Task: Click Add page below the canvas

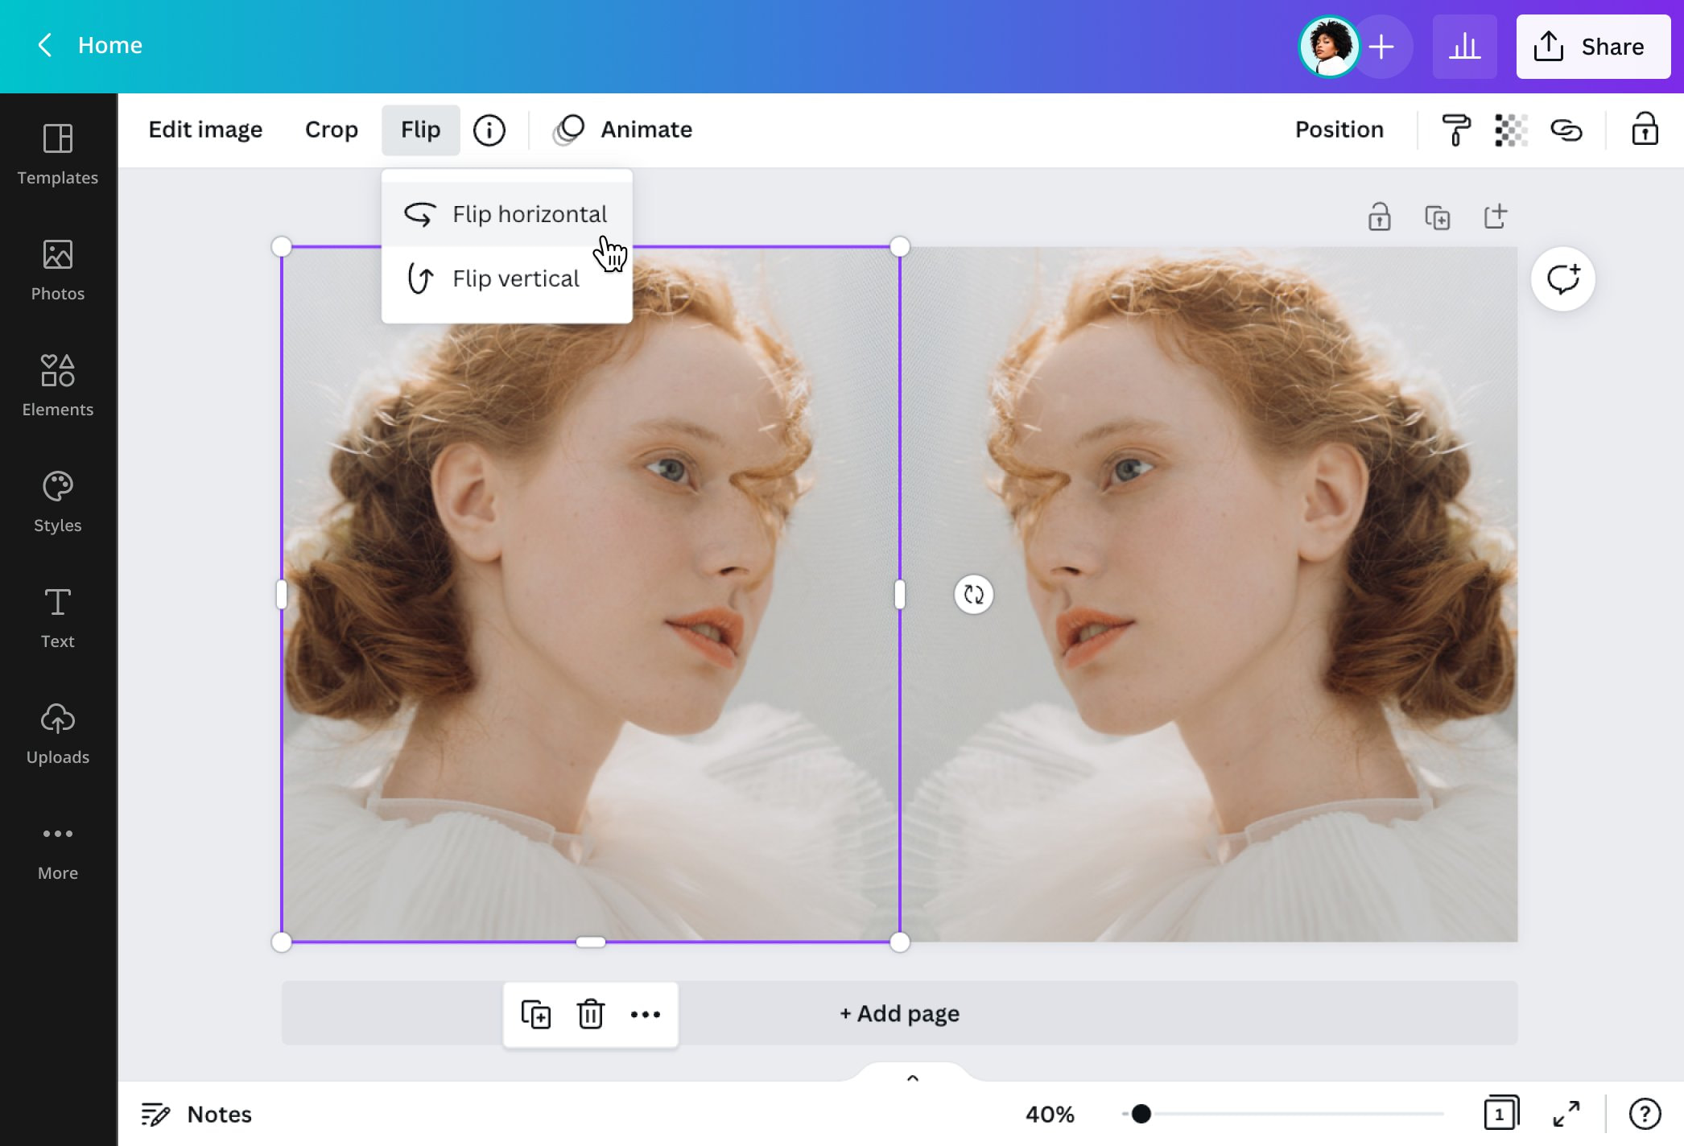Action: tap(898, 1013)
